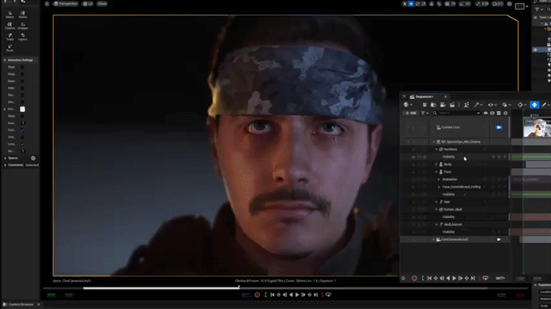
Task: Click the white color swatch in Animation Settings
Action: pyautogui.click(x=23, y=109)
